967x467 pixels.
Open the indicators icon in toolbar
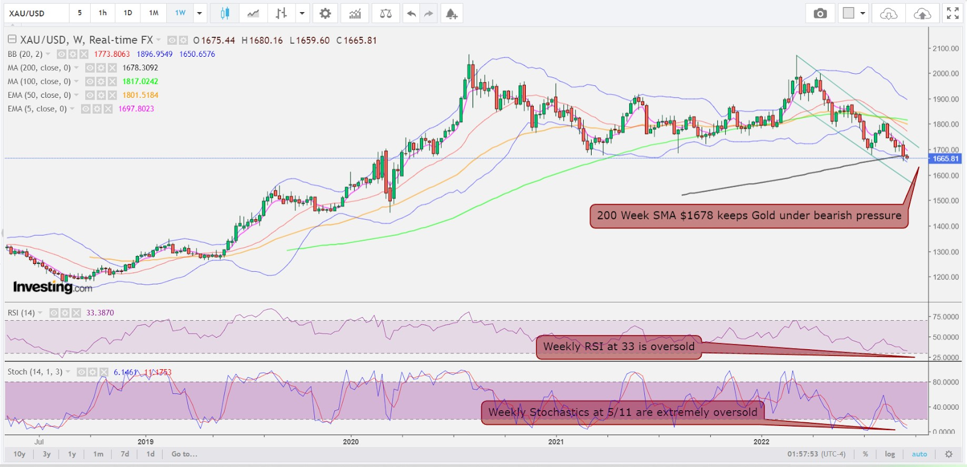click(x=355, y=13)
